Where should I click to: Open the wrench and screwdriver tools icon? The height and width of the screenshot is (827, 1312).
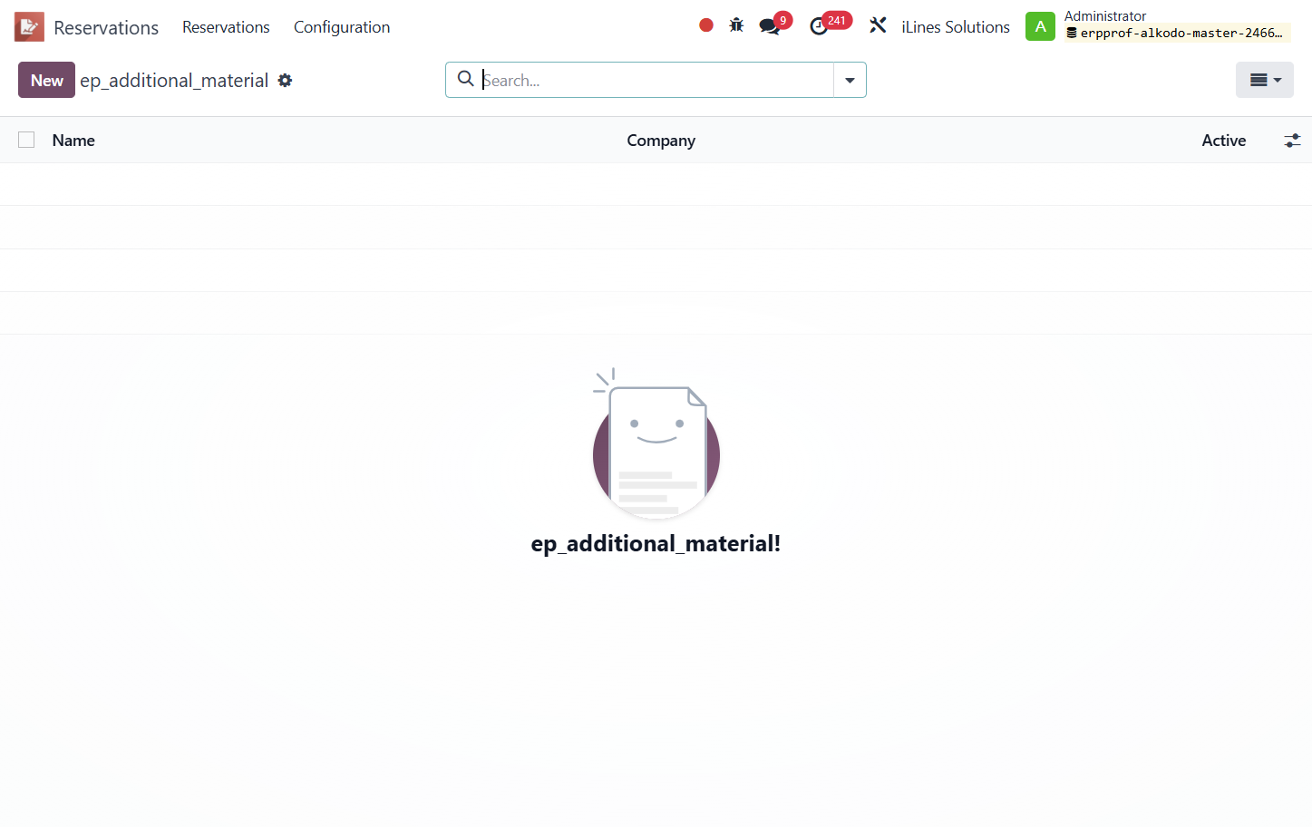pos(878,25)
